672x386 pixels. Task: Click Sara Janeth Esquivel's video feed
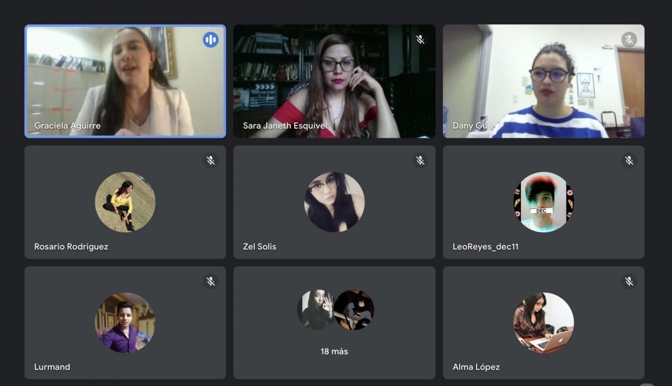334,81
